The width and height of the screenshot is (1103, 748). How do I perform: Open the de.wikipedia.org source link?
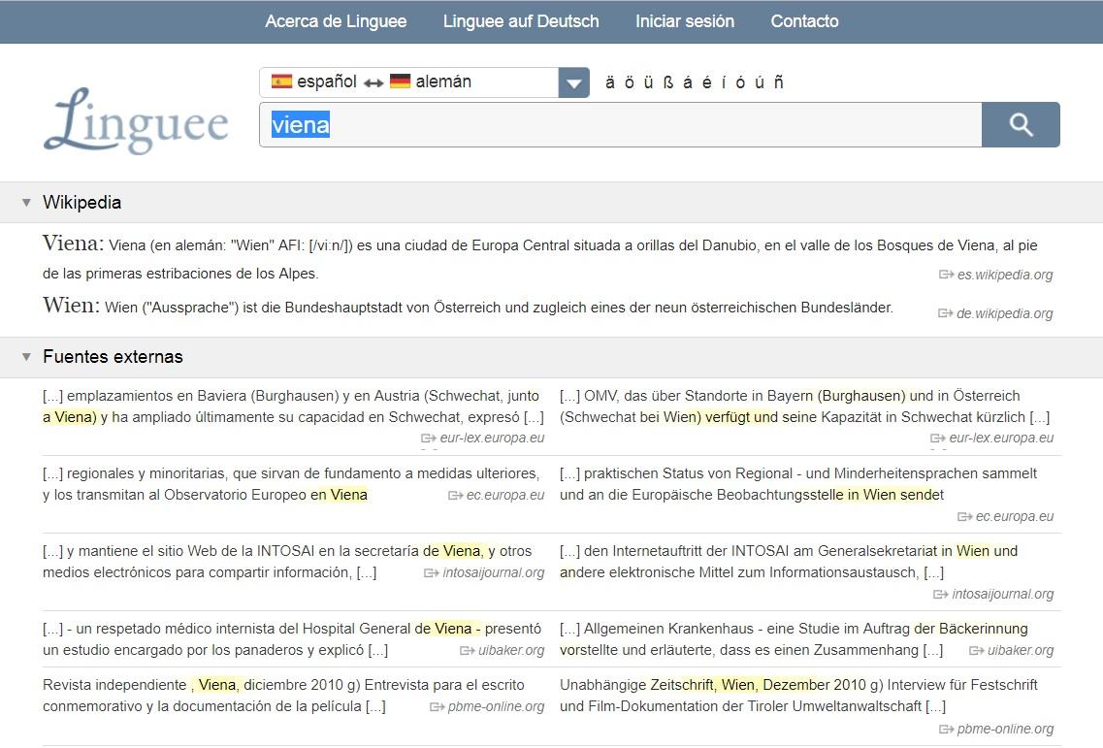[996, 313]
